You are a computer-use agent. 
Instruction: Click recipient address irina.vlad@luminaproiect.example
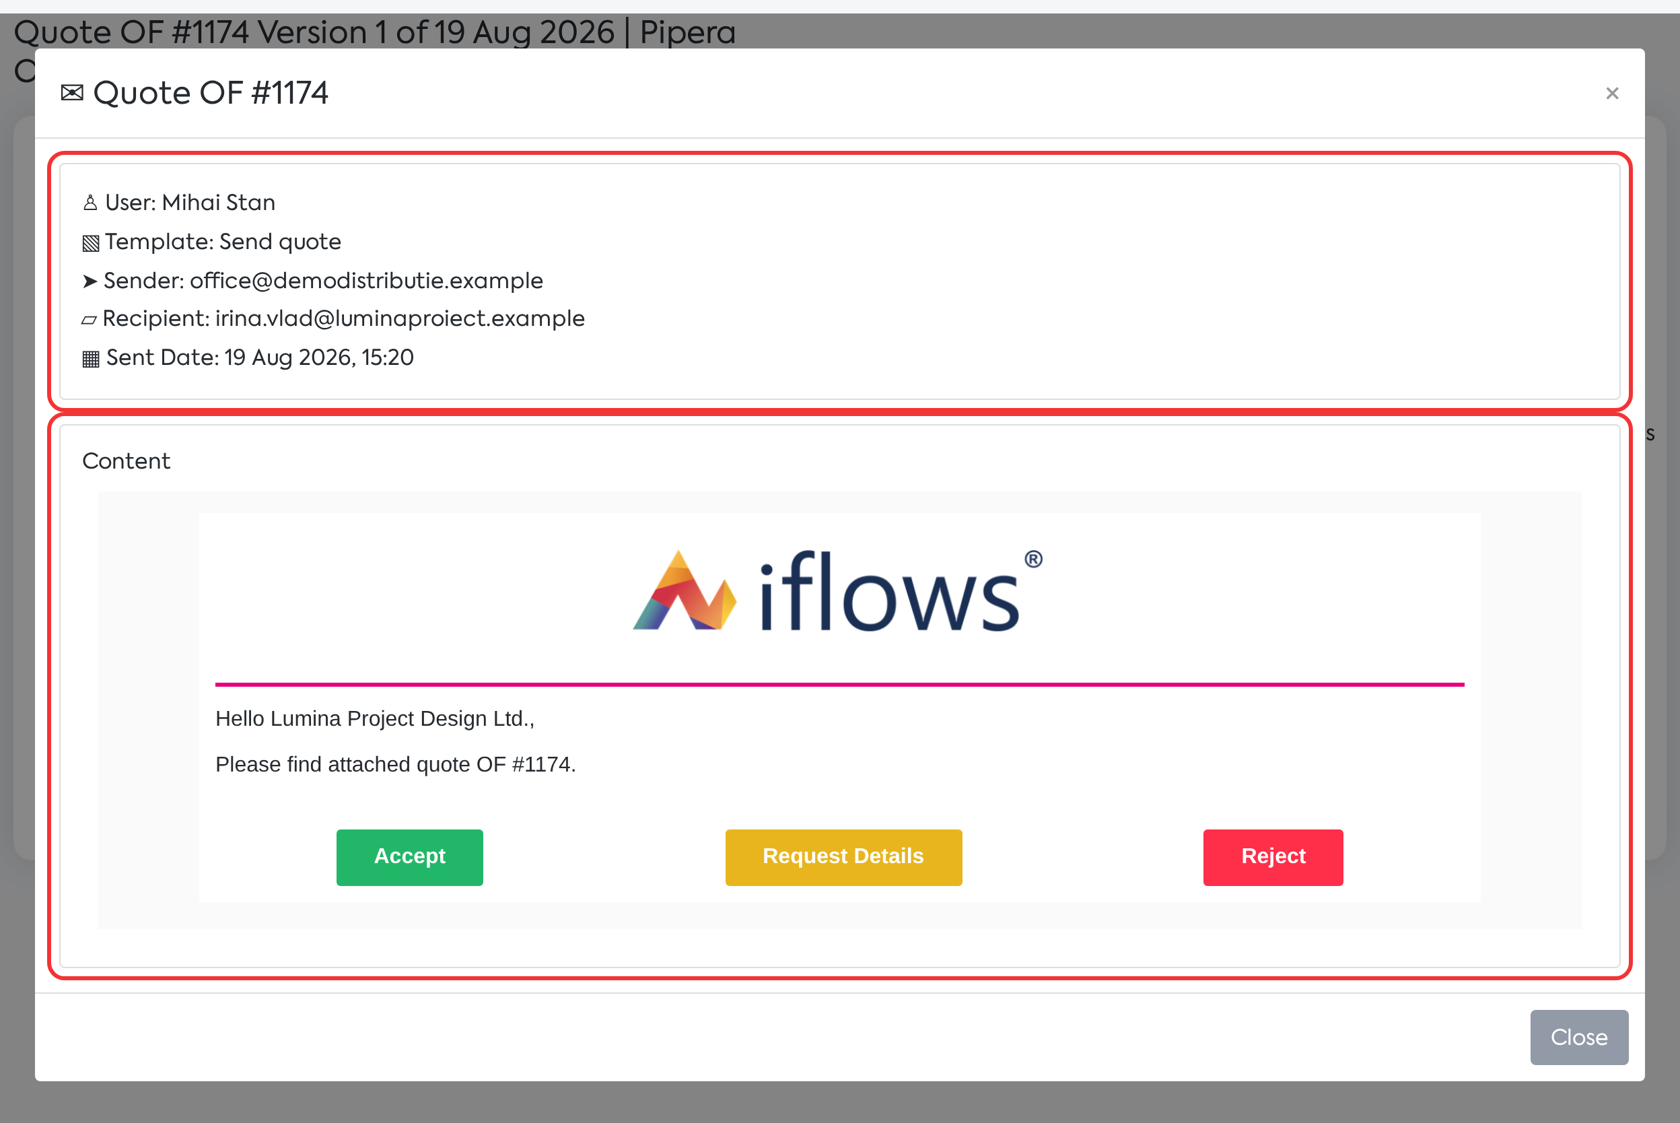pyautogui.click(x=399, y=318)
